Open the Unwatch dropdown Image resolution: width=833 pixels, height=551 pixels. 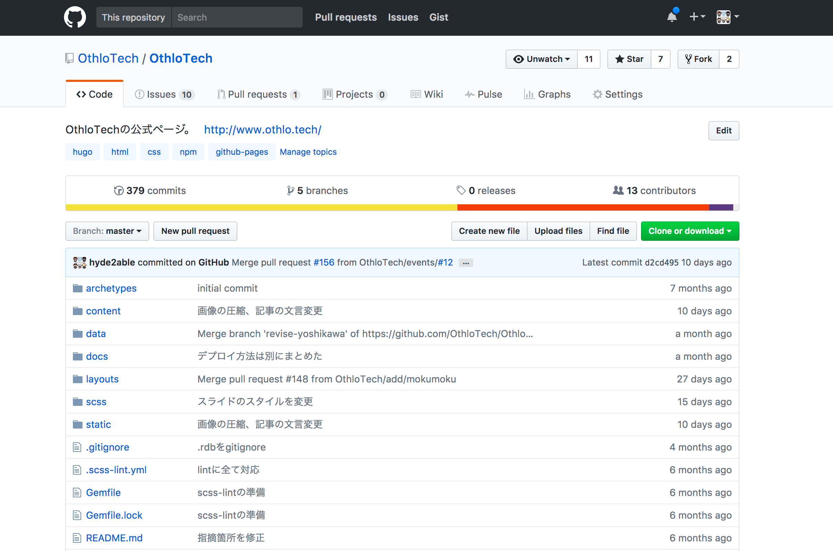(x=541, y=59)
